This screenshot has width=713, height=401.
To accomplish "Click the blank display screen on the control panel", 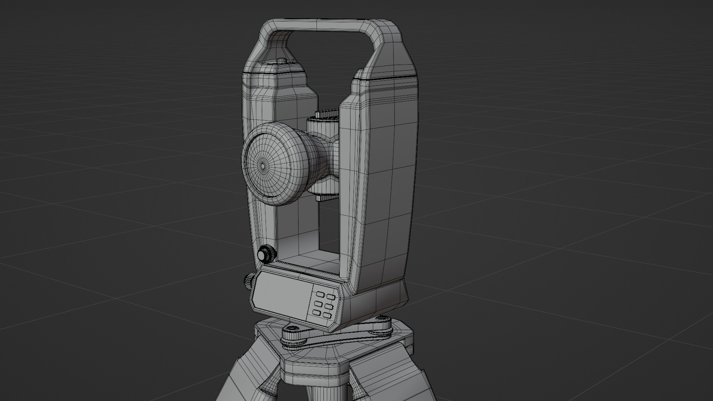I will [281, 296].
